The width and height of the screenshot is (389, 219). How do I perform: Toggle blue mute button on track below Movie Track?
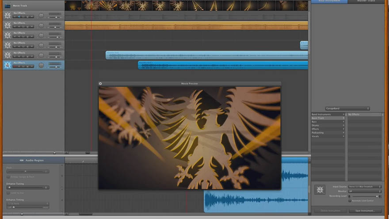(19, 17)
